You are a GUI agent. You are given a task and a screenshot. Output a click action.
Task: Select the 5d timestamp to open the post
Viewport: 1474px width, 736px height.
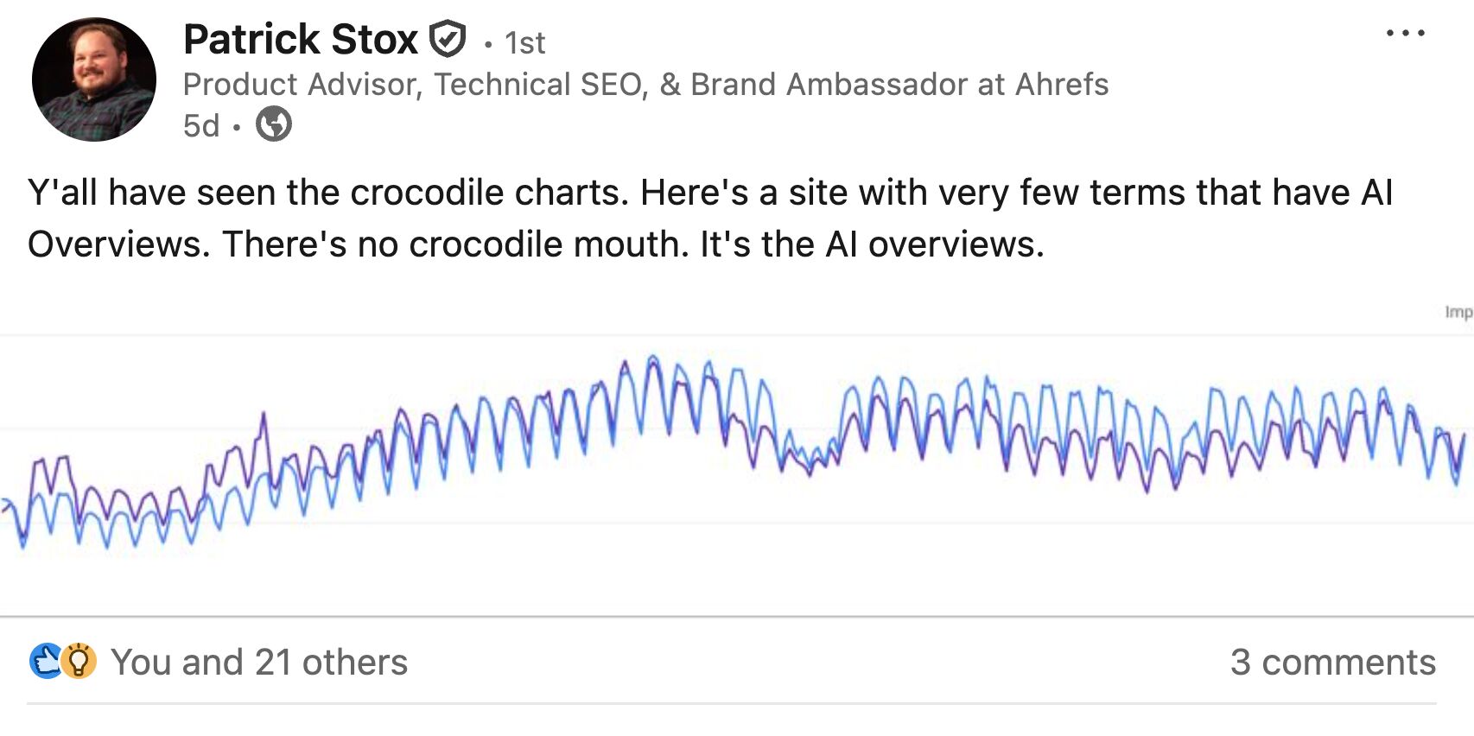pyautogui.click(x=200, y=126)
